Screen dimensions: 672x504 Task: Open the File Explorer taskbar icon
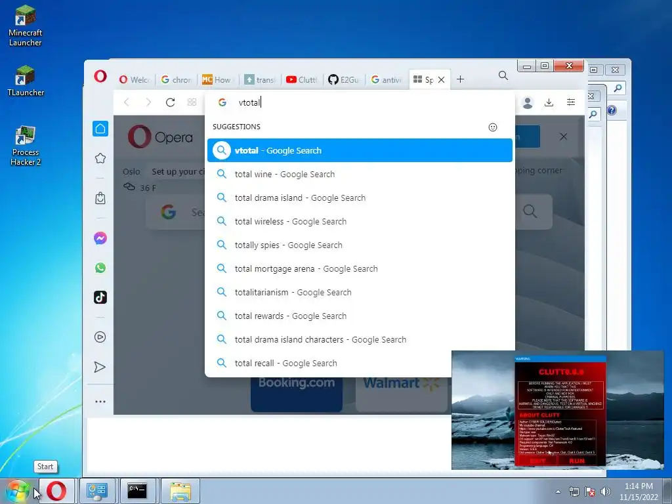coord(180,491)
